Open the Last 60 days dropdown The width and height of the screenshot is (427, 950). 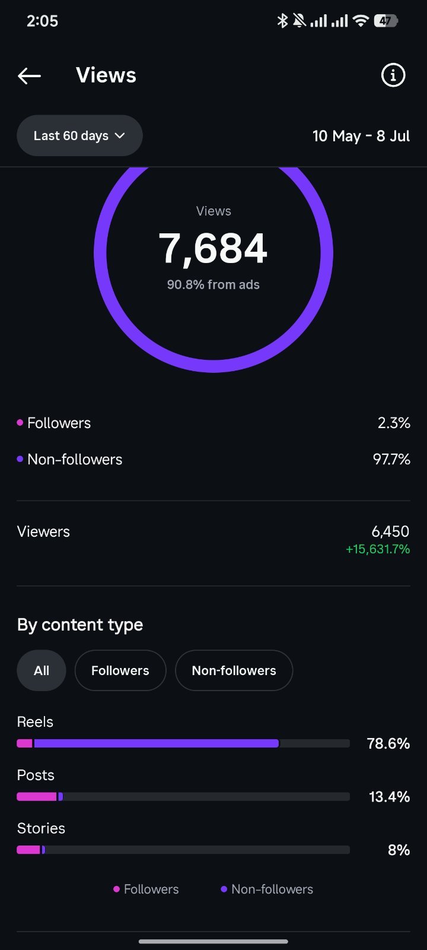pyautogui.click(x=79, y=135)
